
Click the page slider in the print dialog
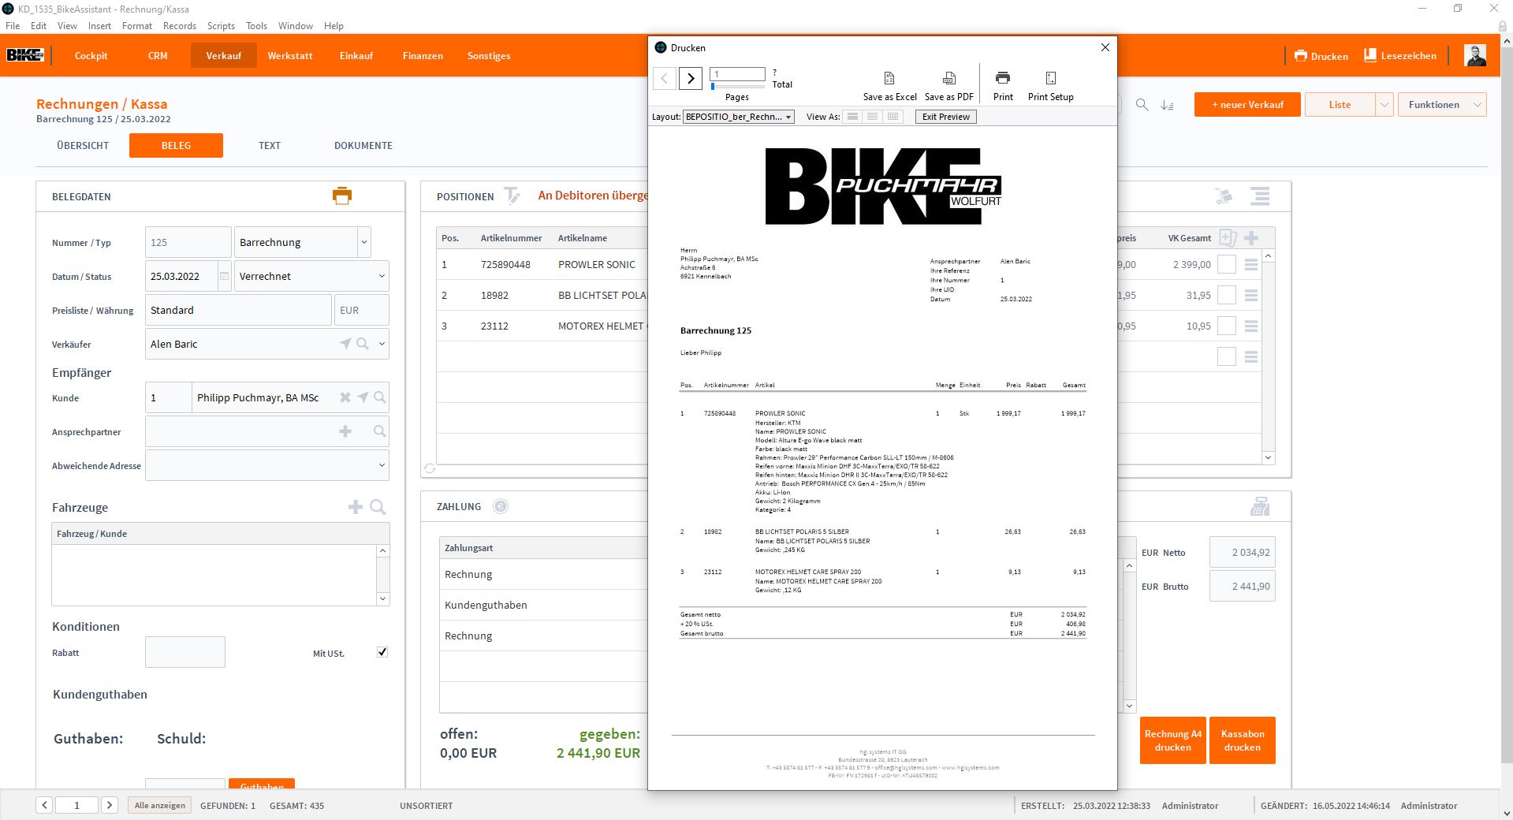[x=738, y=86]
